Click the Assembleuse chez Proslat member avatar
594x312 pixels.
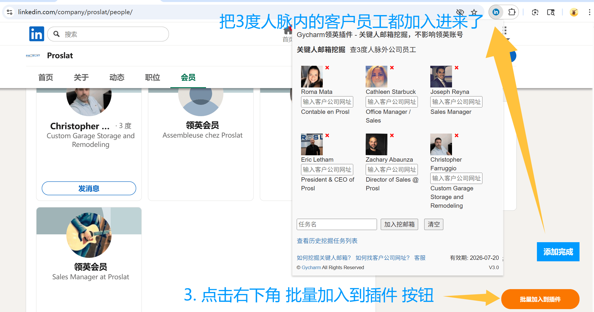click(201, 101)
